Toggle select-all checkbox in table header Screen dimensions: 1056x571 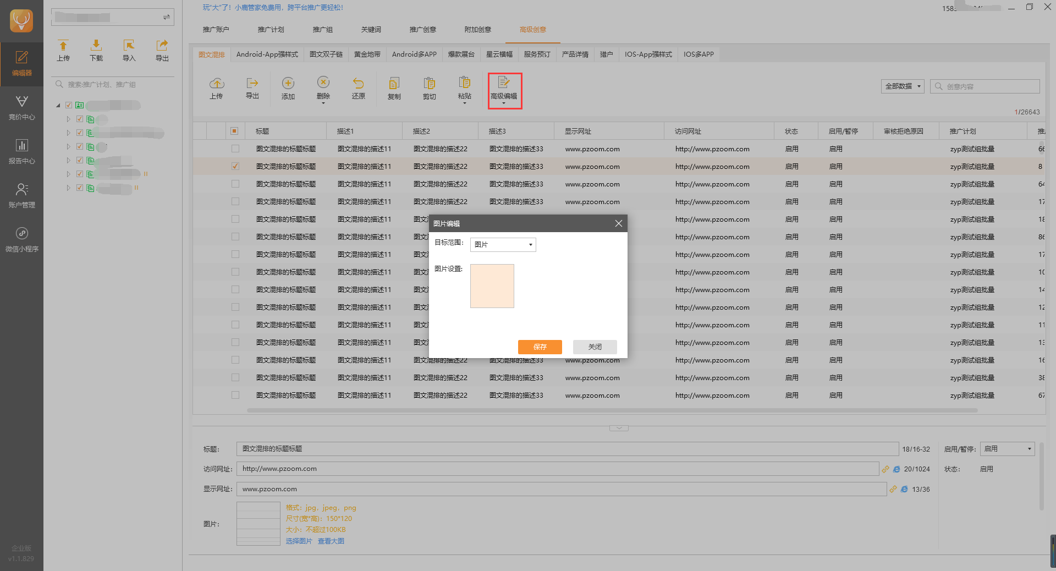pos(234,131)
